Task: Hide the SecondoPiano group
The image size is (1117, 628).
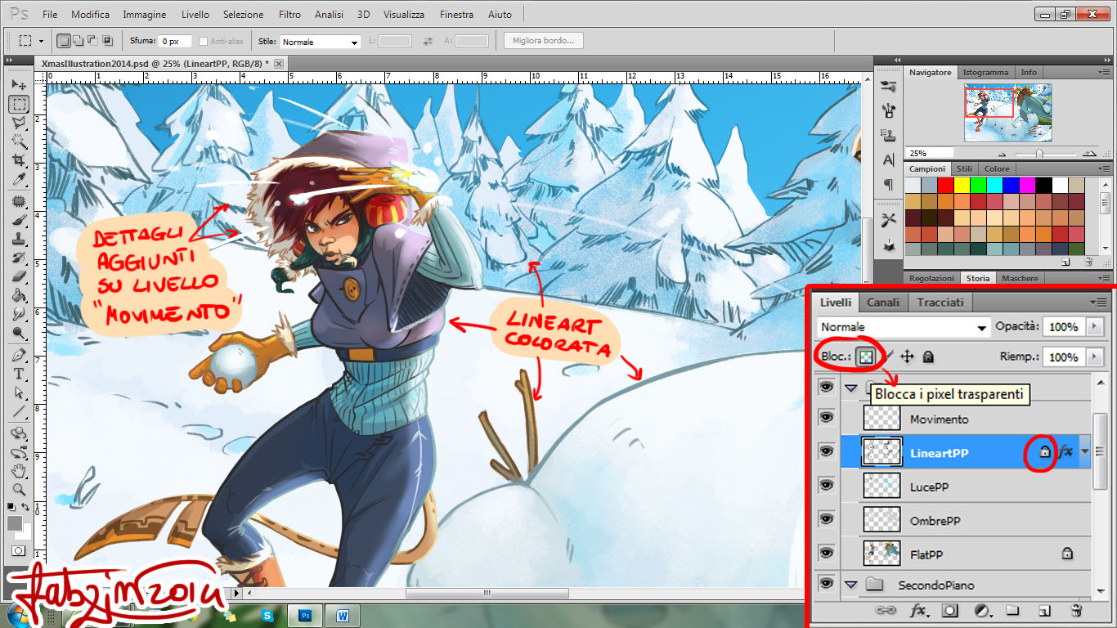Action: 827,584
